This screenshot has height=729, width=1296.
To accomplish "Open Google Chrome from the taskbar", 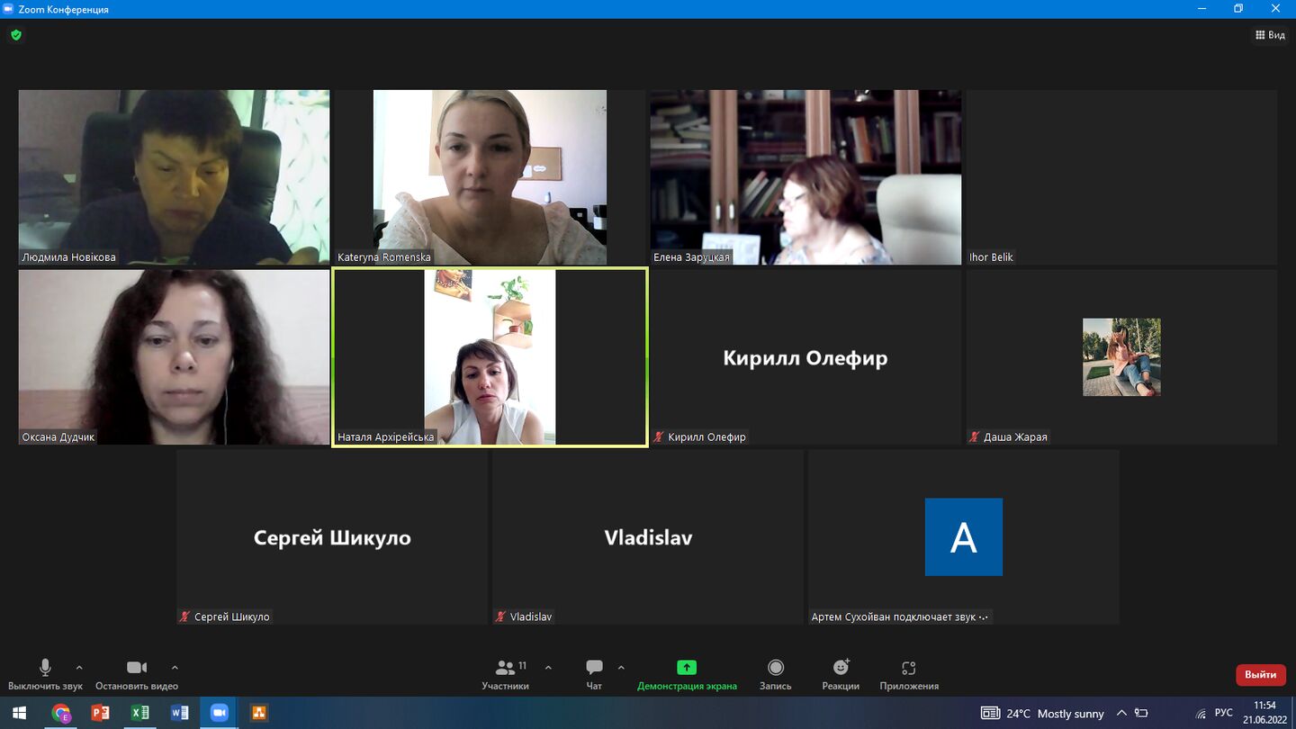I will coord(61,713).
